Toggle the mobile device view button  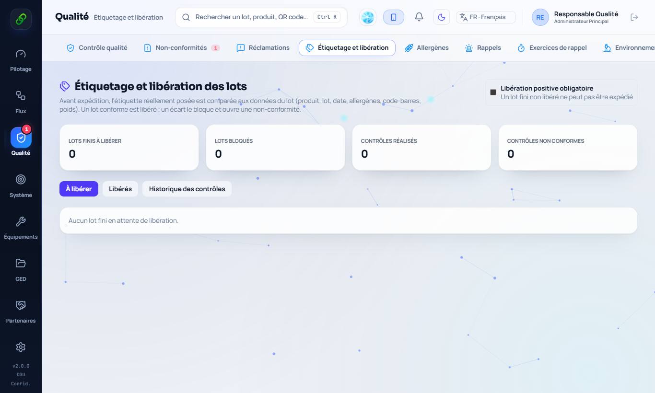click(x=394, y=17)
